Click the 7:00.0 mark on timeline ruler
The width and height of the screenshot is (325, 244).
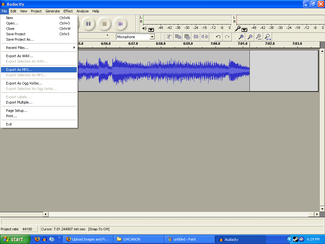[216, 44]
